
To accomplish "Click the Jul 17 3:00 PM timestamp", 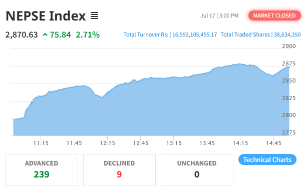I will [x=219, y=15].
